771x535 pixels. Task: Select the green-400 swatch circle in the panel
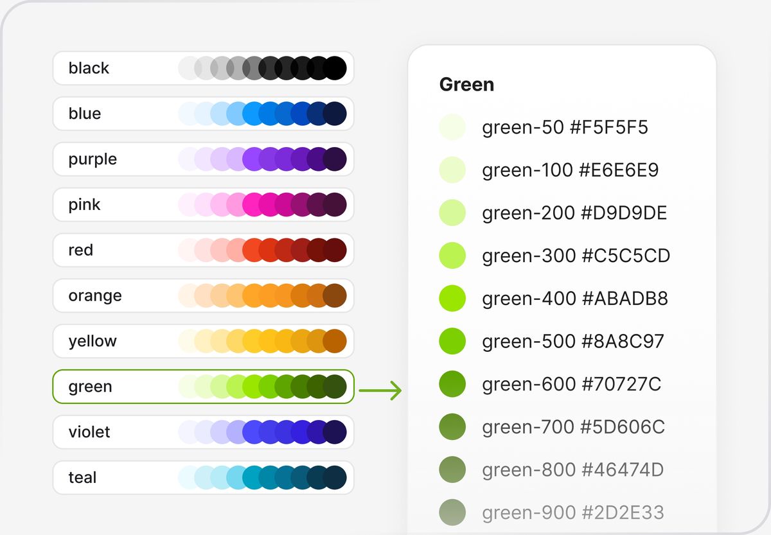[x=452, y=299]
